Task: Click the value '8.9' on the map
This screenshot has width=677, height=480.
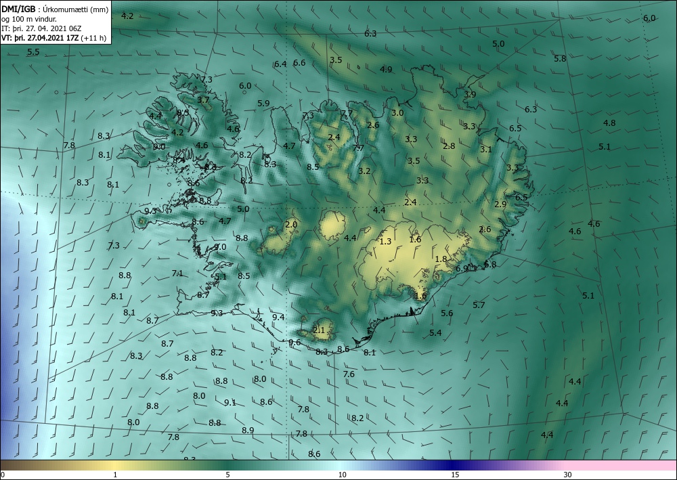Action: tap(248, 431)
